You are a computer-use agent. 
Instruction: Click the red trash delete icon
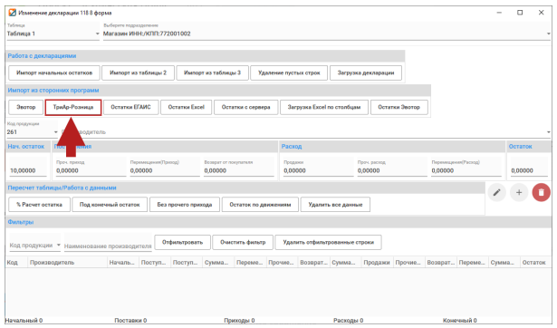coord(541,192)
